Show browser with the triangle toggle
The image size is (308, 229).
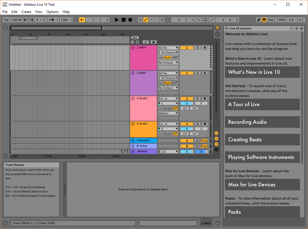pos(5,28)
